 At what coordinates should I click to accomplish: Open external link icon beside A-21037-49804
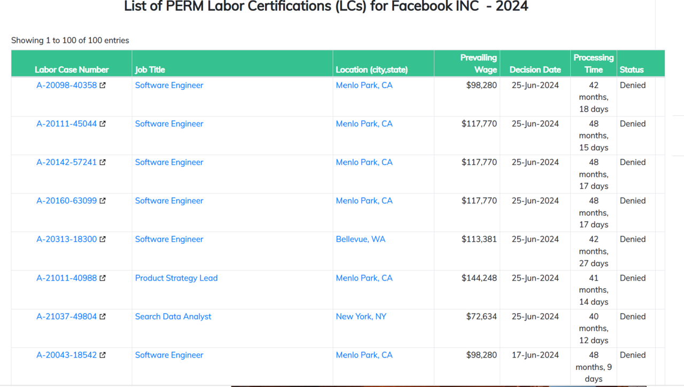click(103, 316)
